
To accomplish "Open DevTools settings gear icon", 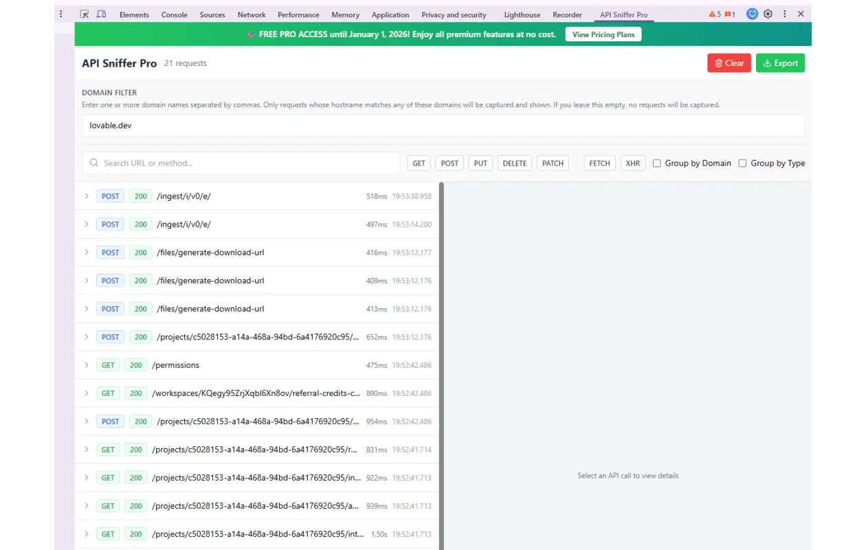I will click(768, 14).
